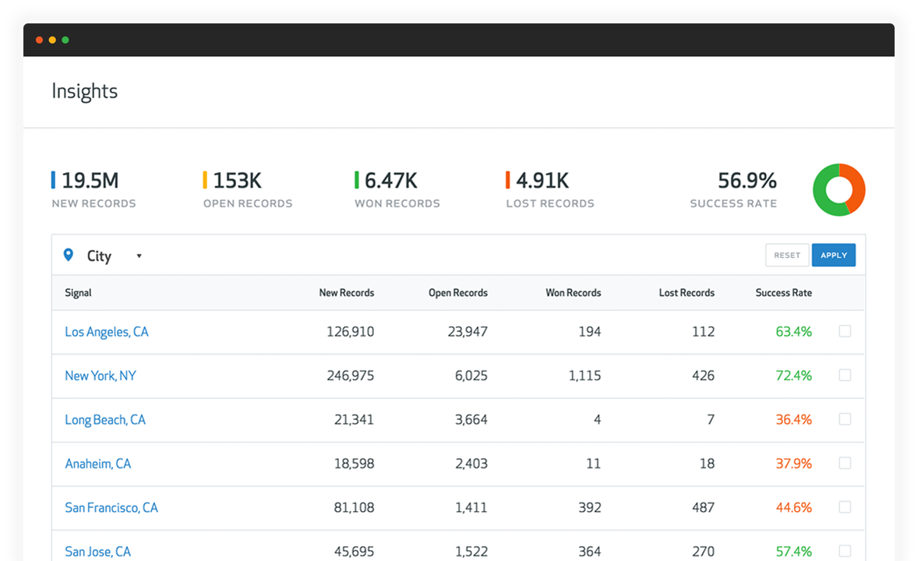Image resolution: width=918 pixels, height=561 pixels.
Task: Click the blue location pin icon
Action: click(x=69, y=255)
